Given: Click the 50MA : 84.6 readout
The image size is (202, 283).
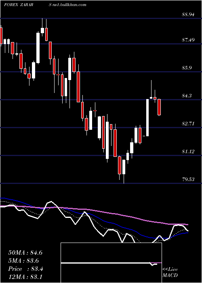Looking at the screenshot, I should tap(25, 253).
